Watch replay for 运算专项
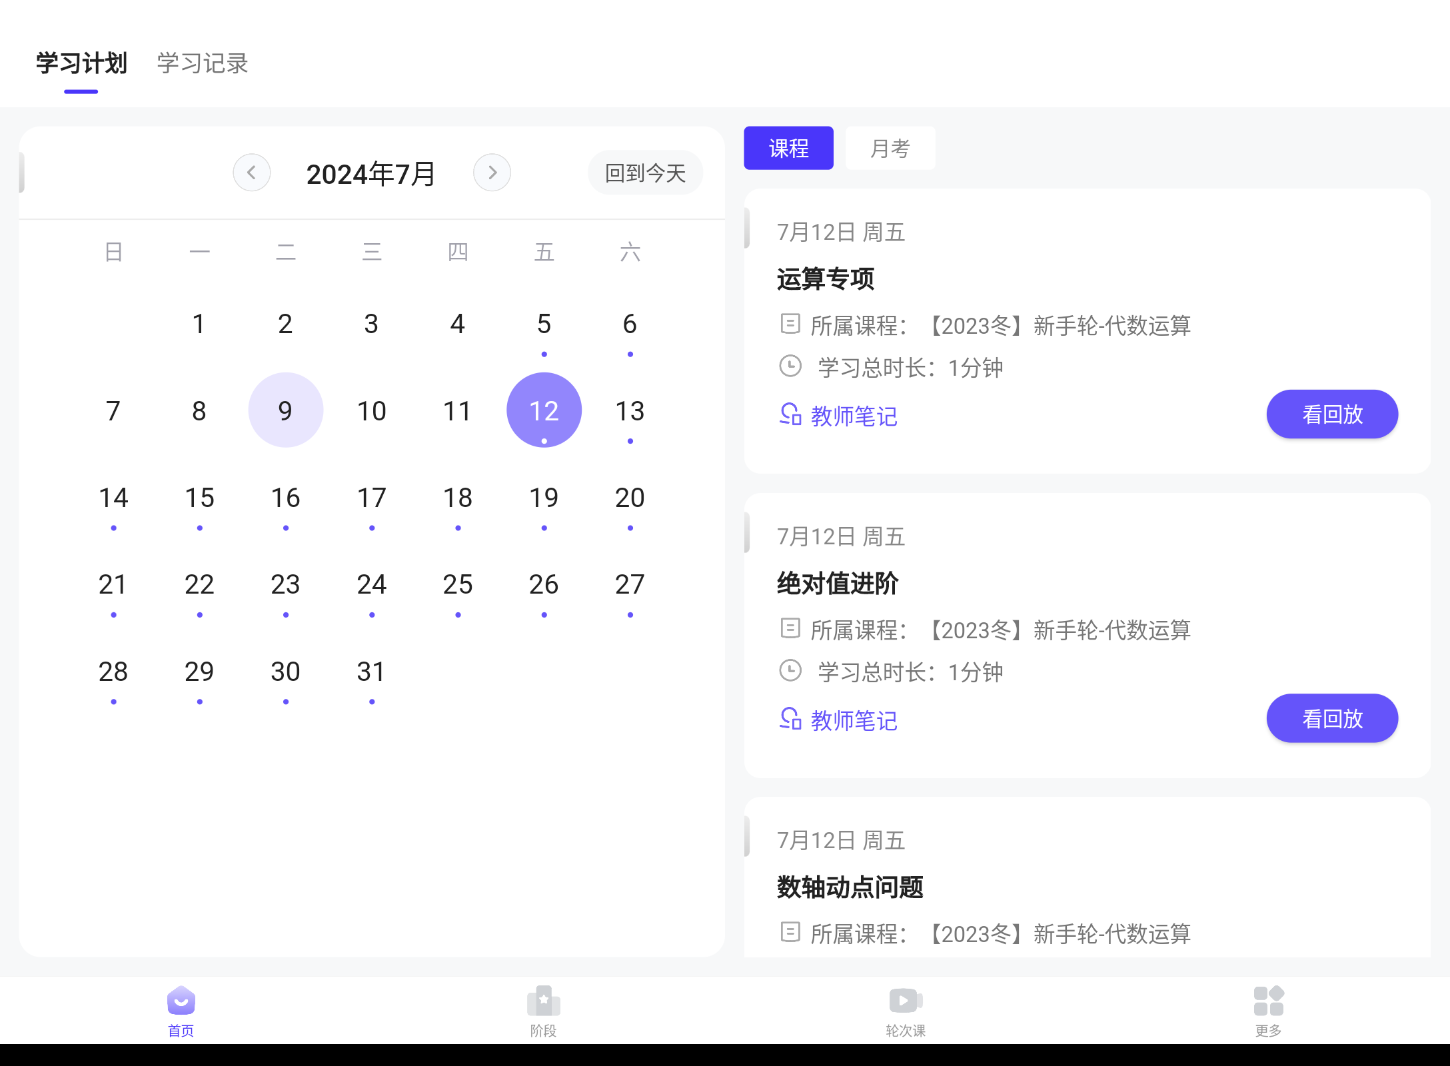The width and height of the screenshot is (1450, 1066). point(1332,414)
